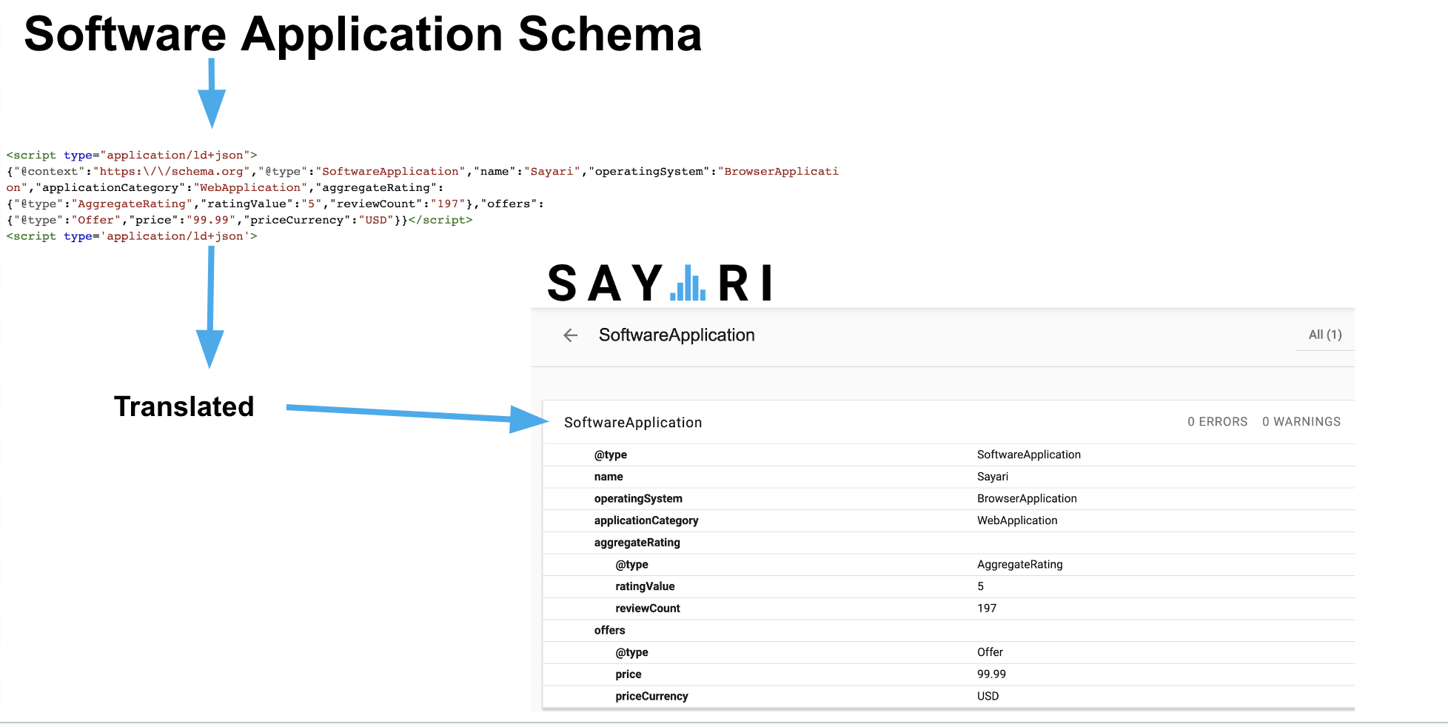Open the All (1) filter dropdown
Viewport: 1448px width, 727px height.
click(1324, 335)
